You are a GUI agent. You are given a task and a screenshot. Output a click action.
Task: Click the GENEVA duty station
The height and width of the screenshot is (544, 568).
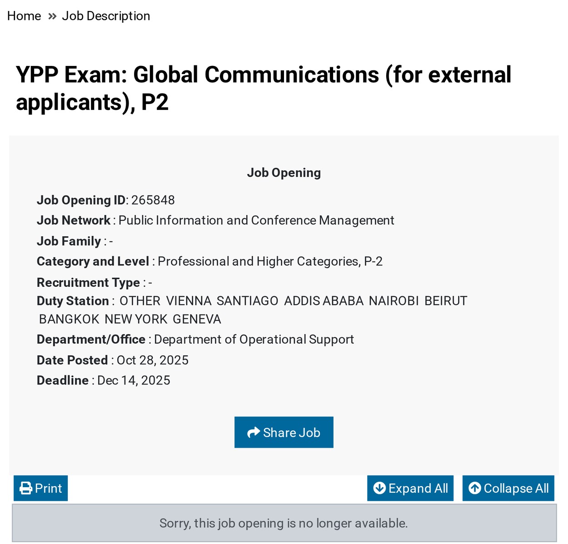tap(197, 319)
